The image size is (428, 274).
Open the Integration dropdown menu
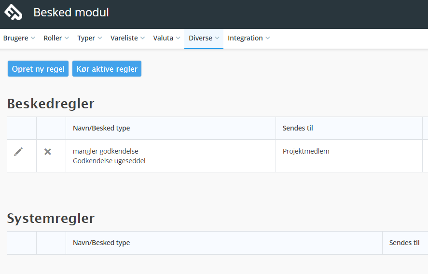pos(249,38)
